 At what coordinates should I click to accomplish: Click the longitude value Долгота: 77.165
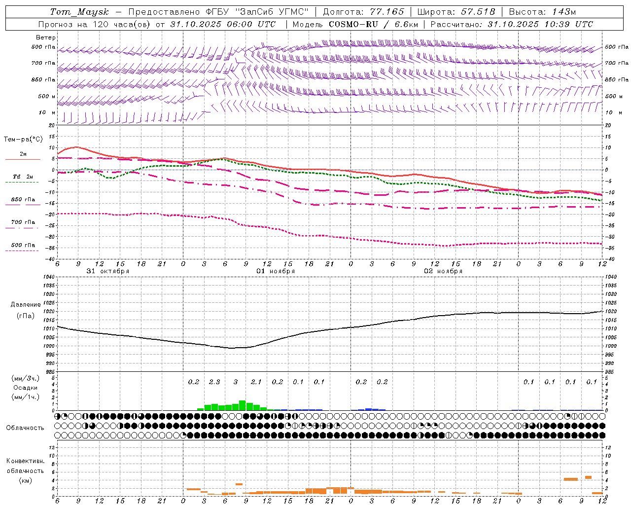[x=363, y=12]
